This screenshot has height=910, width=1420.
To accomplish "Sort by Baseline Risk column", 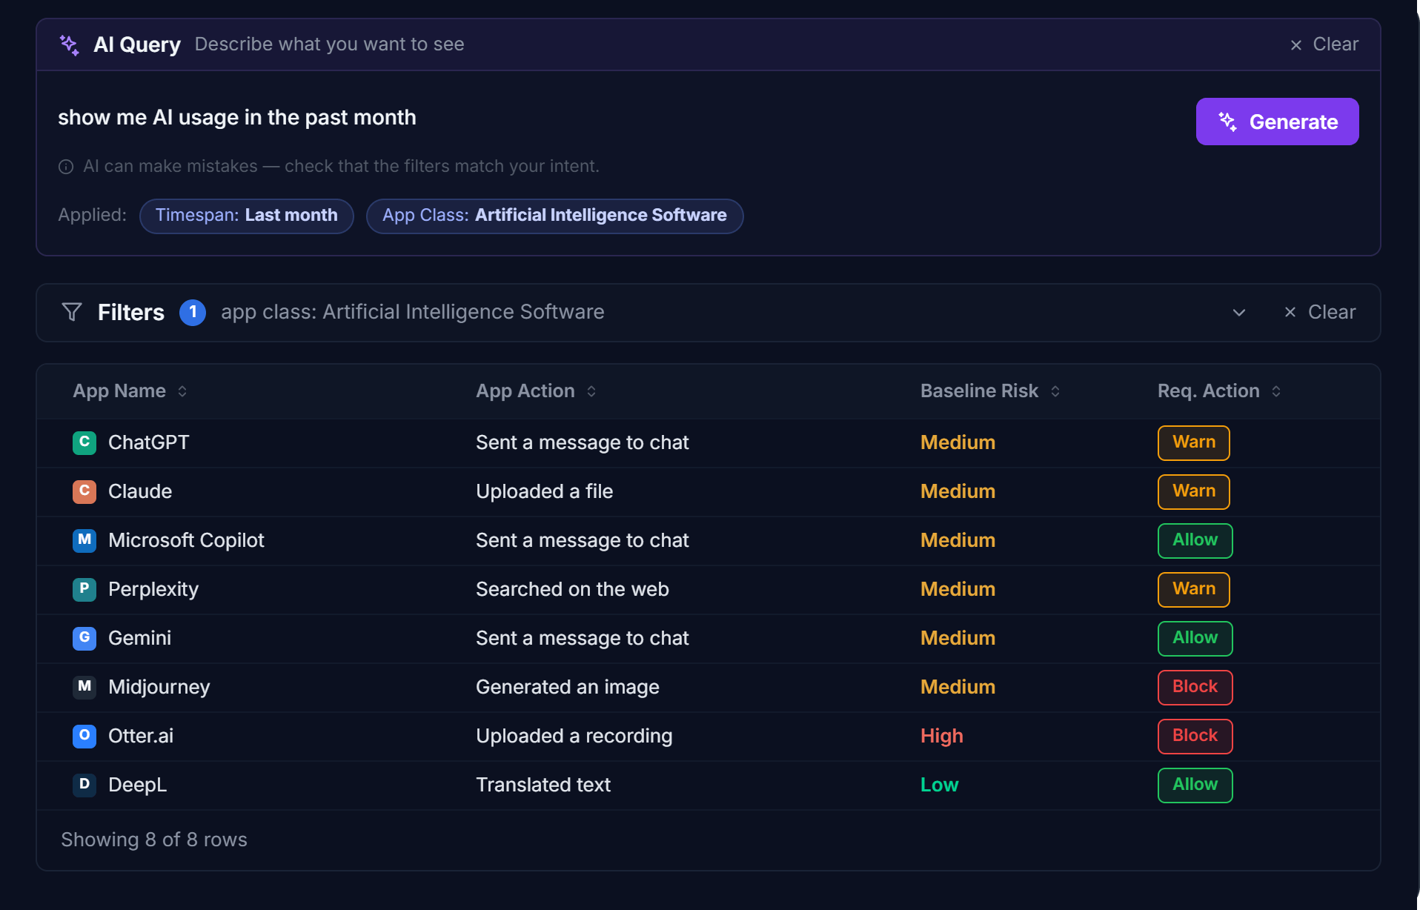I will pyautogui.click(x=990, y=391).
